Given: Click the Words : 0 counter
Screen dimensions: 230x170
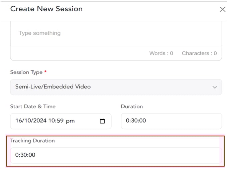Looking at the screenshot, I should [x=161, y=53].
